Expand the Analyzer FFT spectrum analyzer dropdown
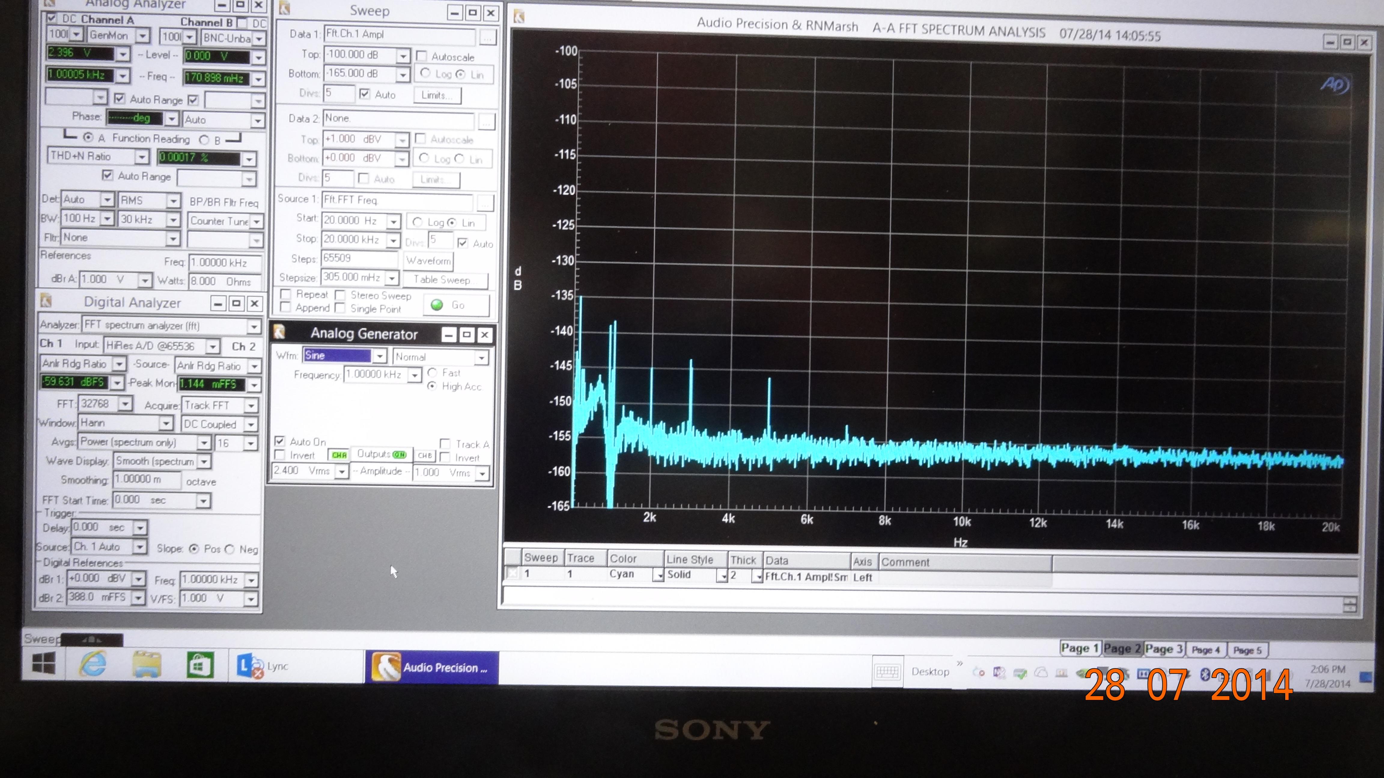Image resolution: width=1384 pixels, height=778 pixels. pos(254,326)
